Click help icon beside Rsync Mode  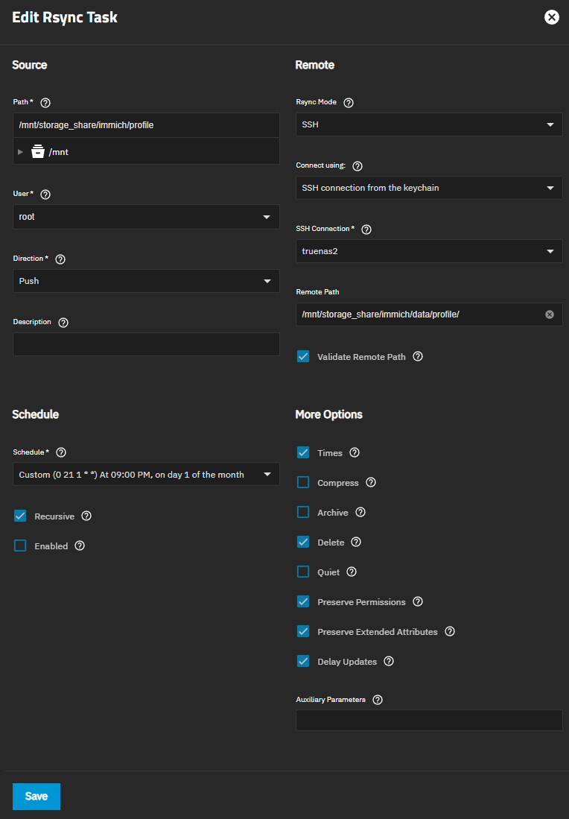pyautogui.click(x=349, y=102)
